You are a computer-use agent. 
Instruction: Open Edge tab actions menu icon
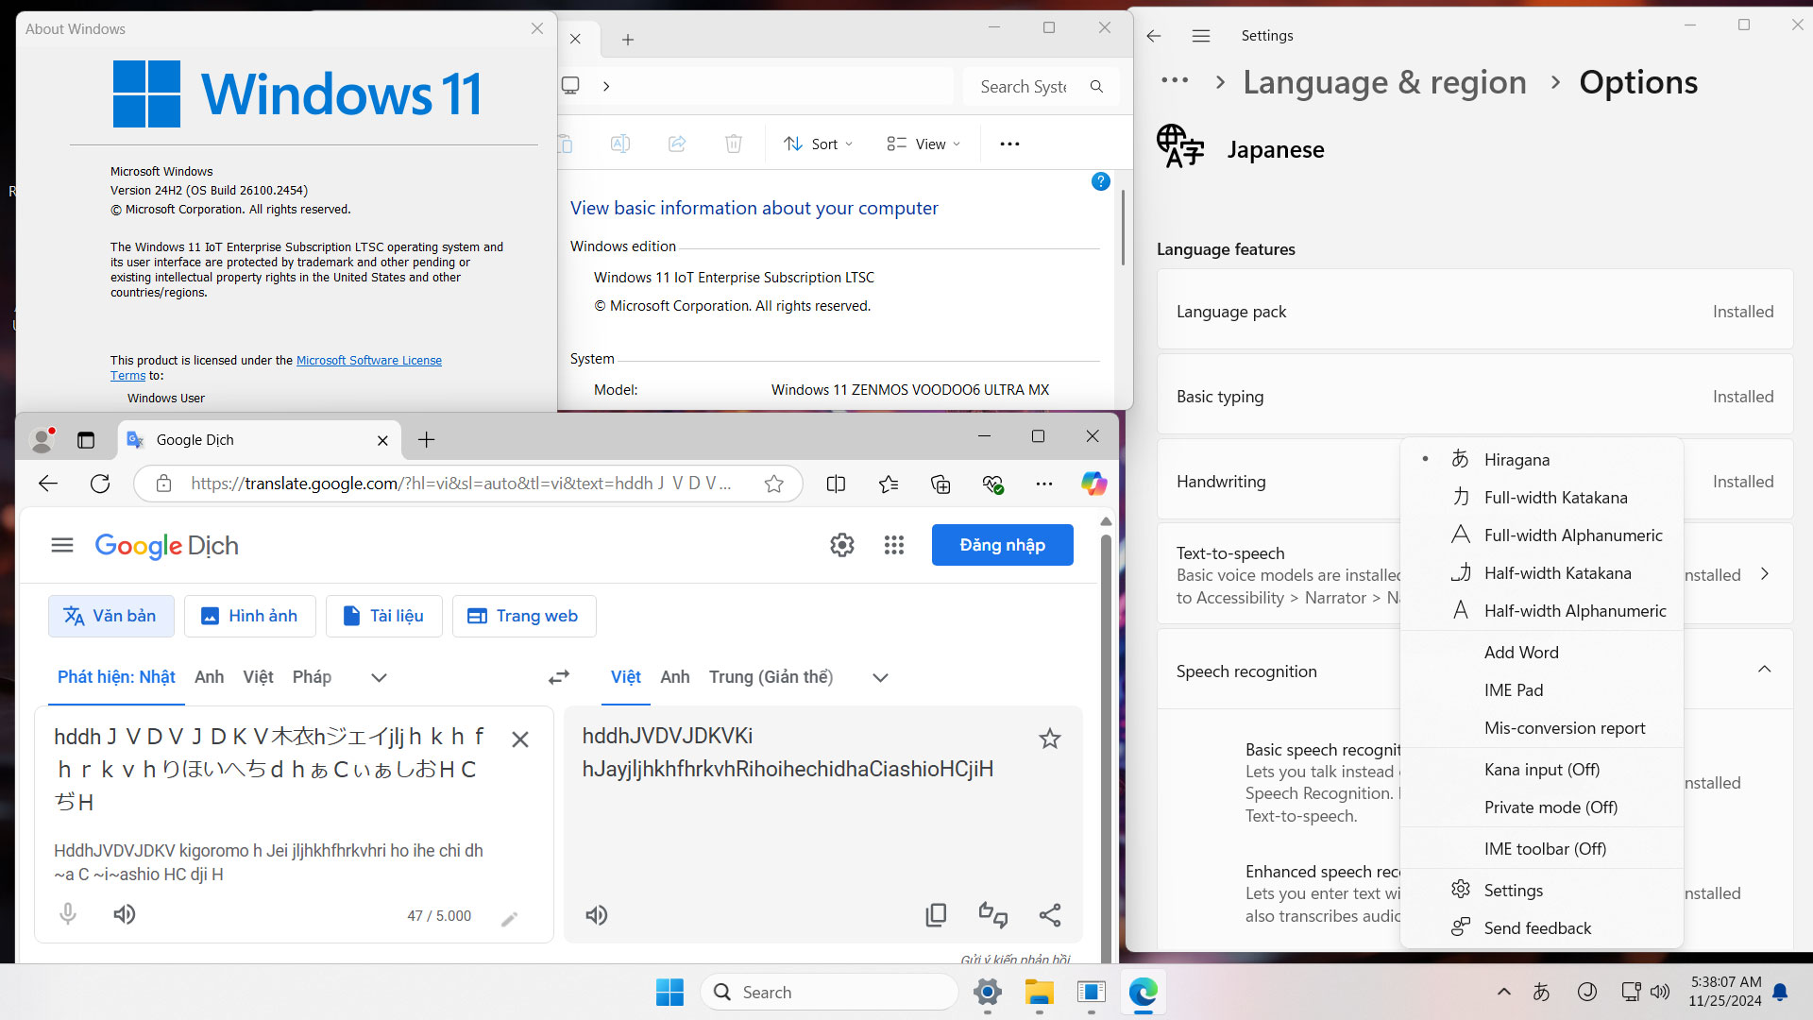[x=86, y=440]
